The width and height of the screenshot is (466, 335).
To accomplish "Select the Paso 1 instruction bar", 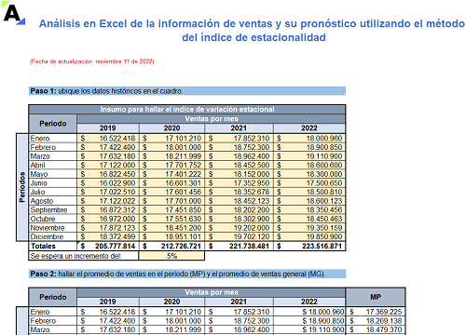I will tap(187, 91).
